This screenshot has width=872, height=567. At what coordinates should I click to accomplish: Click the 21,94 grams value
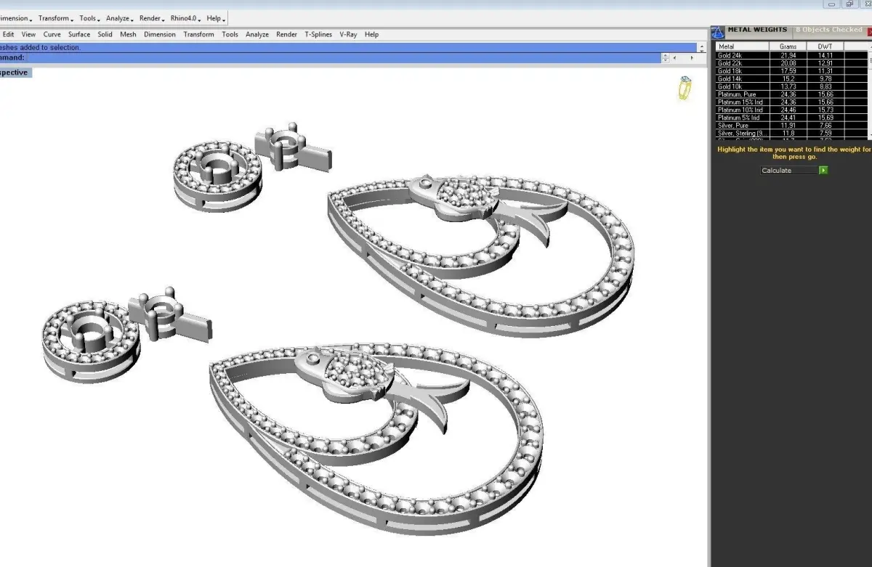(788, 55)
